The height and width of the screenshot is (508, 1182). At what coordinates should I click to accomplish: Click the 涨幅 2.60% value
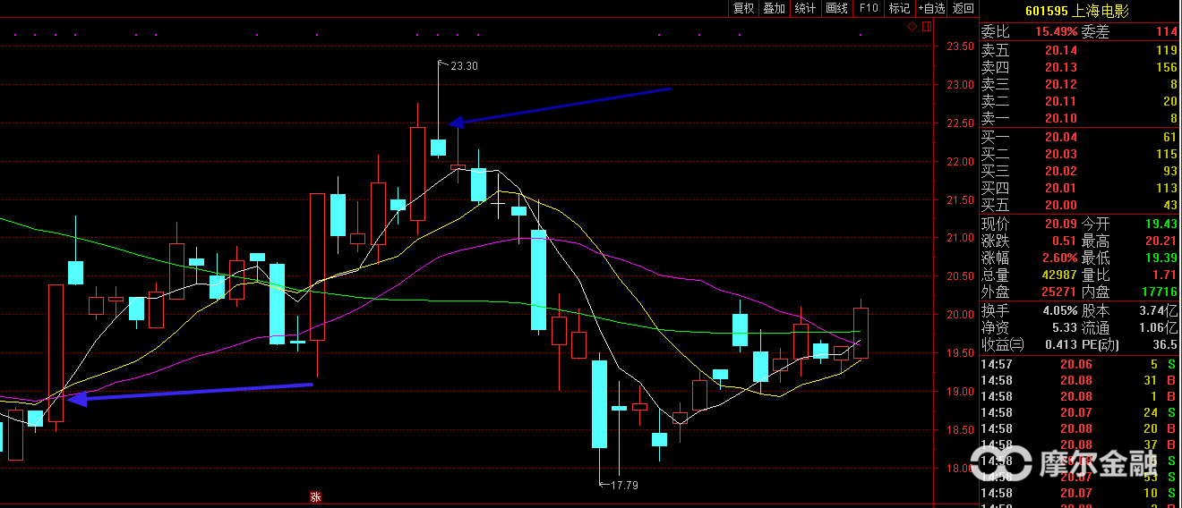1059,258
